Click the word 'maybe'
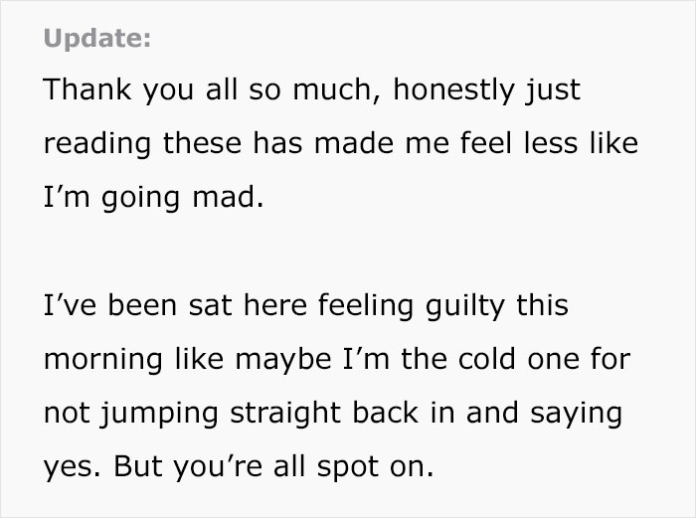This screenshot has width=696, height=518. pos(283,360)
